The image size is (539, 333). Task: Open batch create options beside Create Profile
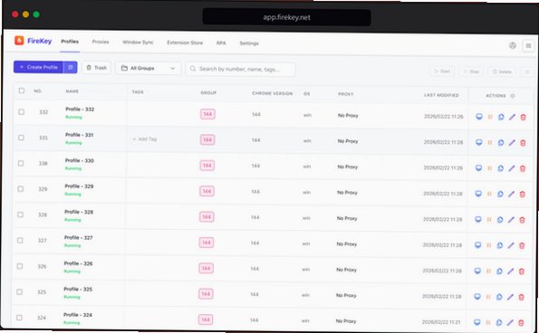(70, 67)
